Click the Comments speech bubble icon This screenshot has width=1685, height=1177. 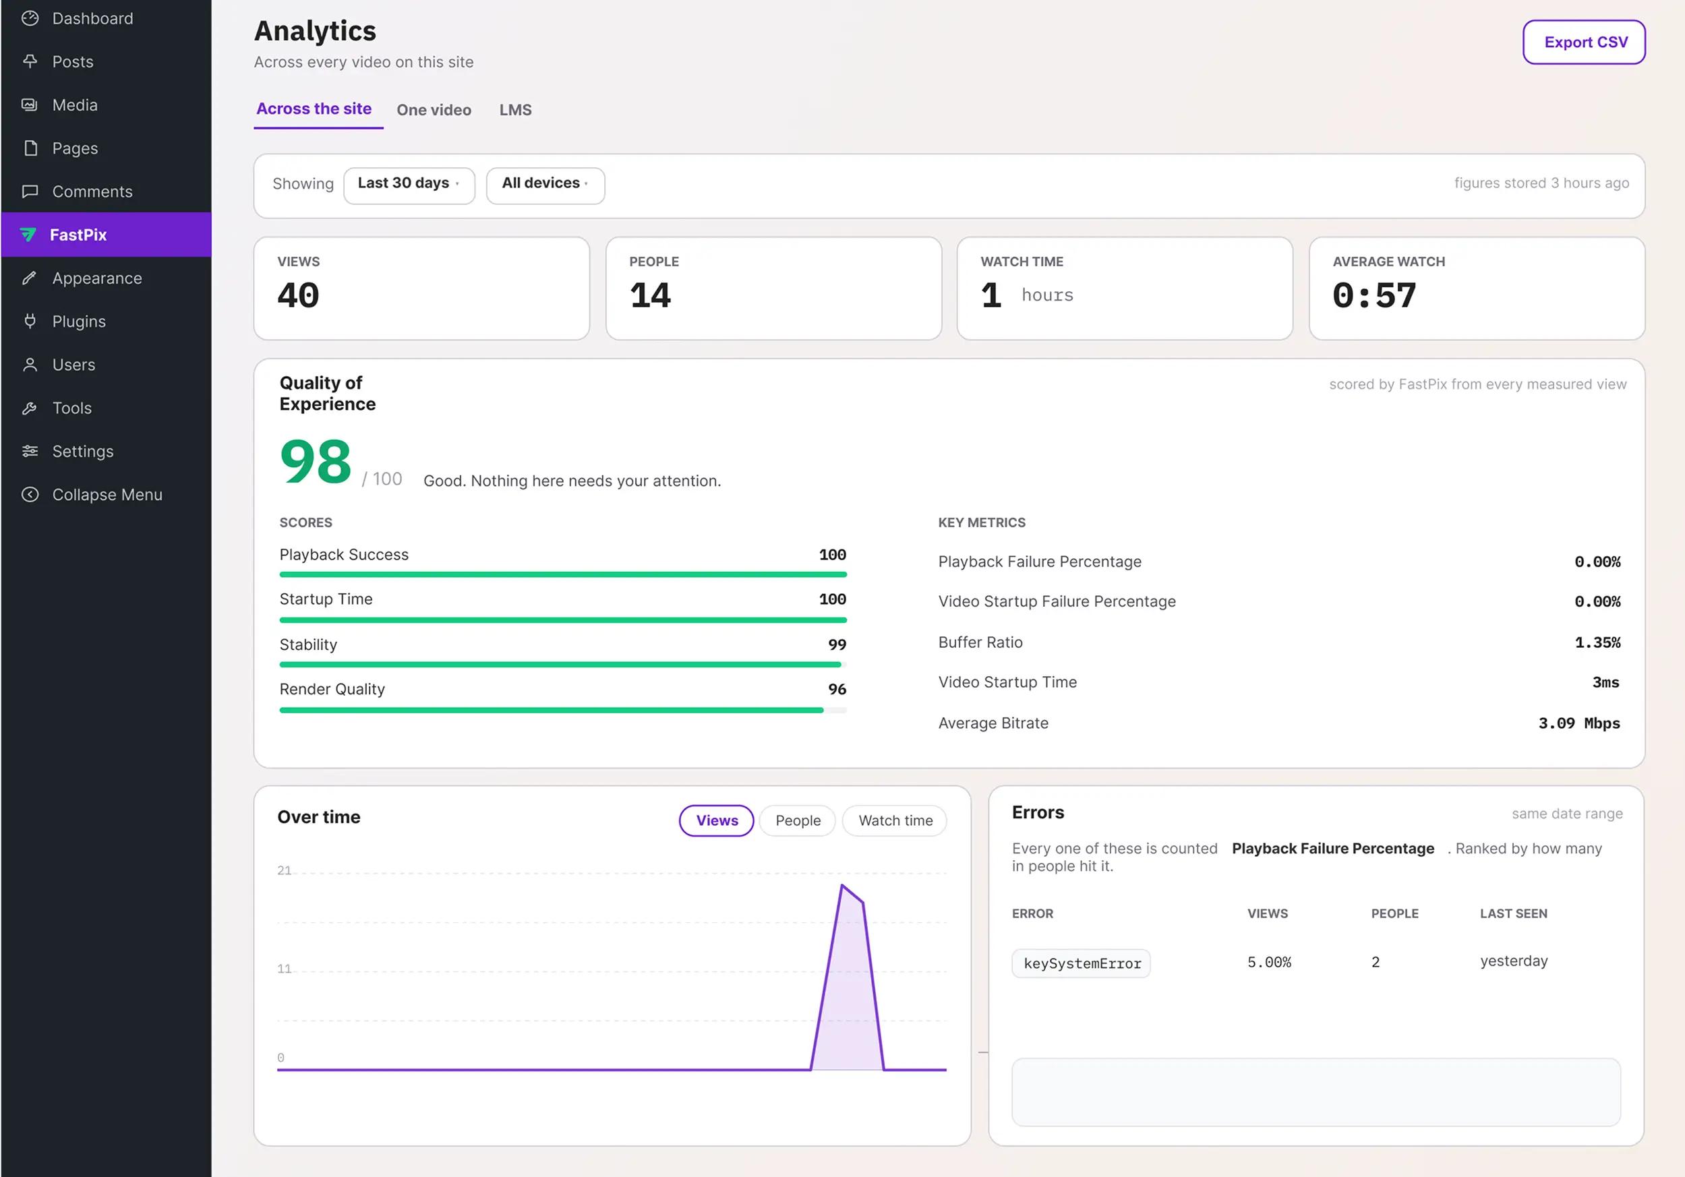coord(30,191)
